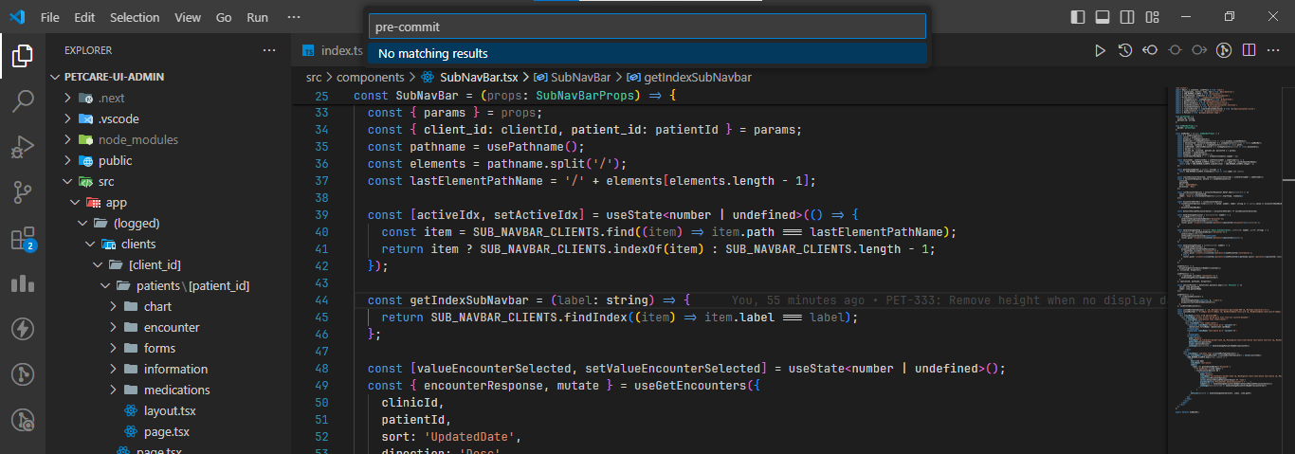Open Customize Layout icon in title bar
1295x454 pixels.
pos(1152,17)
